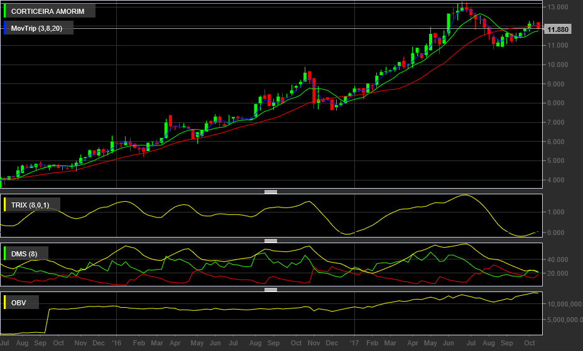This screenshot has height=351, width=583.
Task: Open the TRIX (8,0,1) indicator label
Action: click(30, 205)
